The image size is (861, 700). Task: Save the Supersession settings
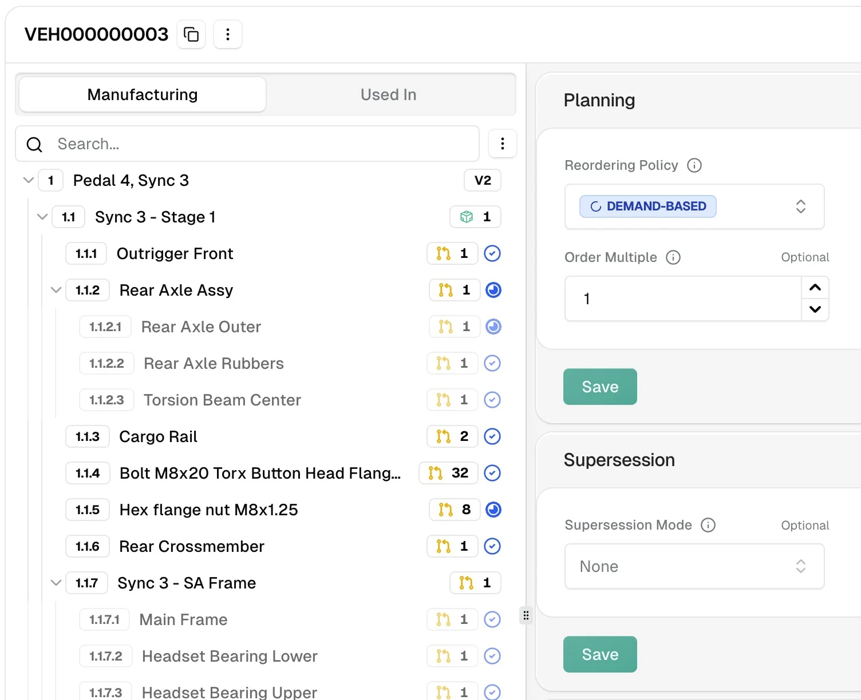(x=600, y=654)
